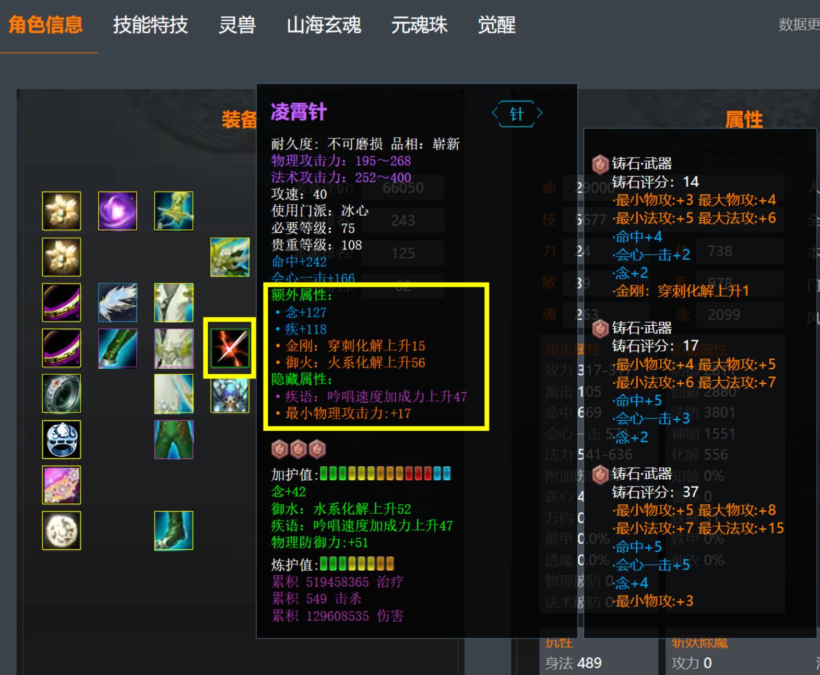Click the right arrow beside 针 label

click(539, 113)
